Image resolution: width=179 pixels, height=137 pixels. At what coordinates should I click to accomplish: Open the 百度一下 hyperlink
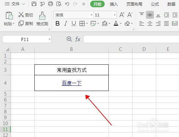click(72, 83)
